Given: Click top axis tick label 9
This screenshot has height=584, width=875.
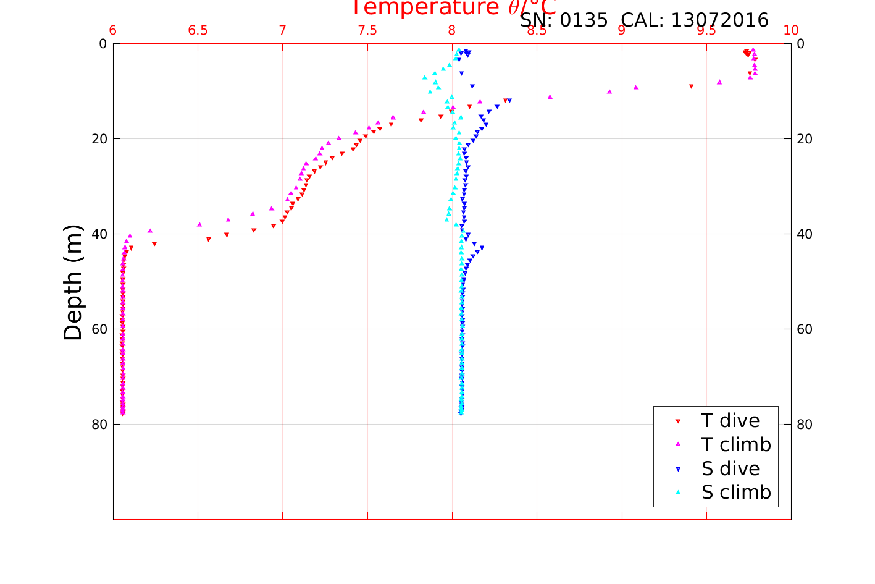Looking at the screenshot, I should pos(622,31).
